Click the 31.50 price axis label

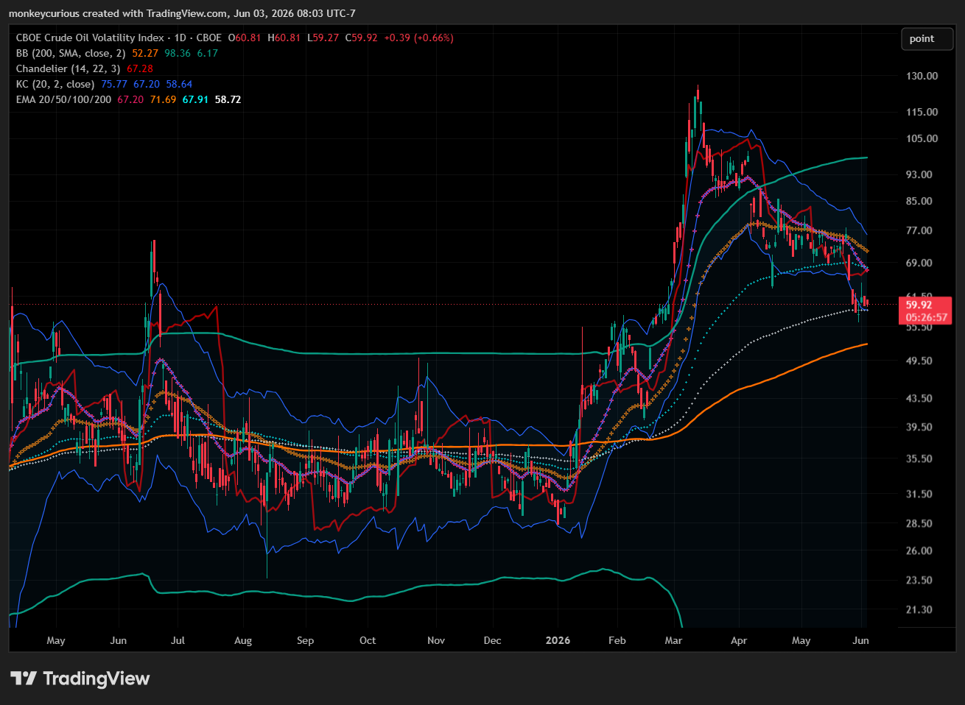point(919,494)
